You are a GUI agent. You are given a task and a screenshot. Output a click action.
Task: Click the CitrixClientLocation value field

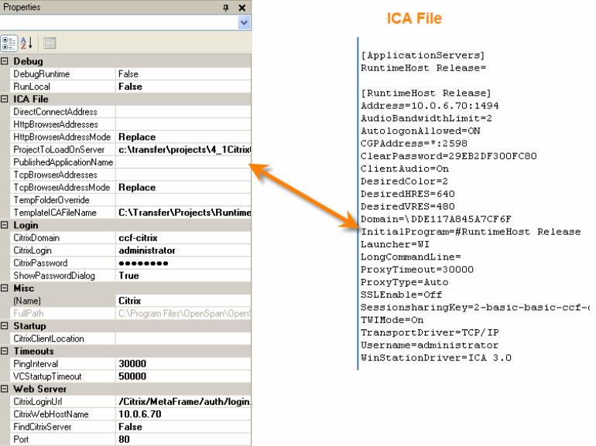point(183,339)
